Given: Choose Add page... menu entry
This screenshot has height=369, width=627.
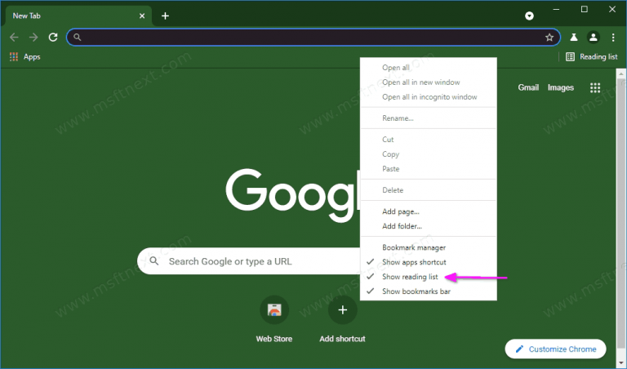Looking at the screenshot, I should (429, 211).
